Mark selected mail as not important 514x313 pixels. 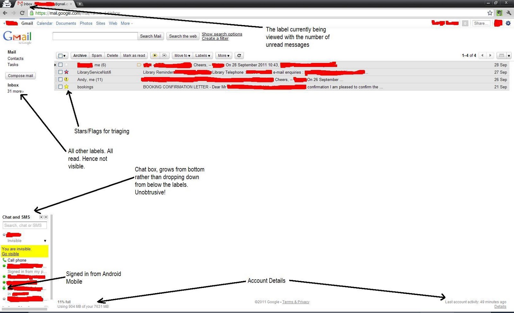(164, 56)
